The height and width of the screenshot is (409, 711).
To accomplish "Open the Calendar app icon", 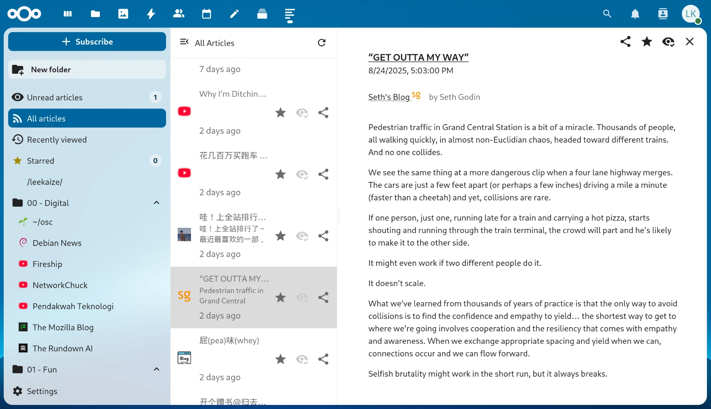I will coord(207,14).
